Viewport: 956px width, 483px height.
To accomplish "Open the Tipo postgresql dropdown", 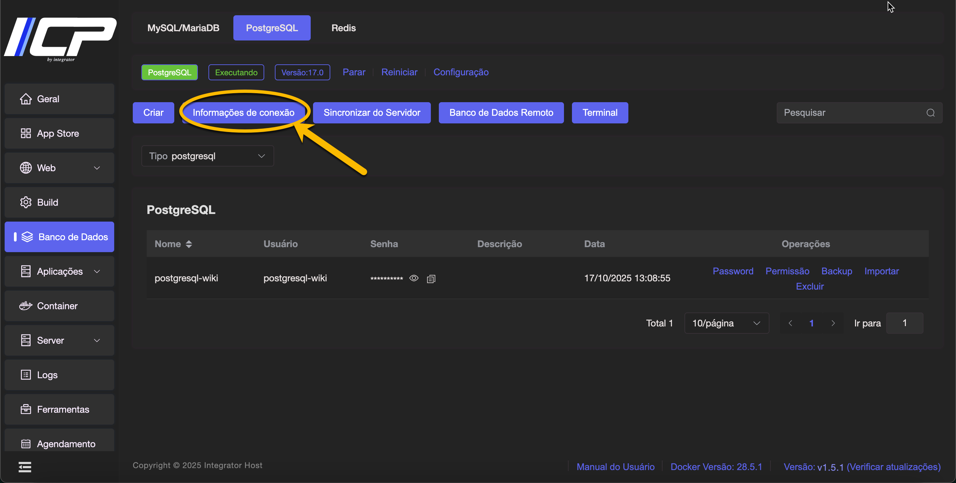I will click(x=207, y=156).
